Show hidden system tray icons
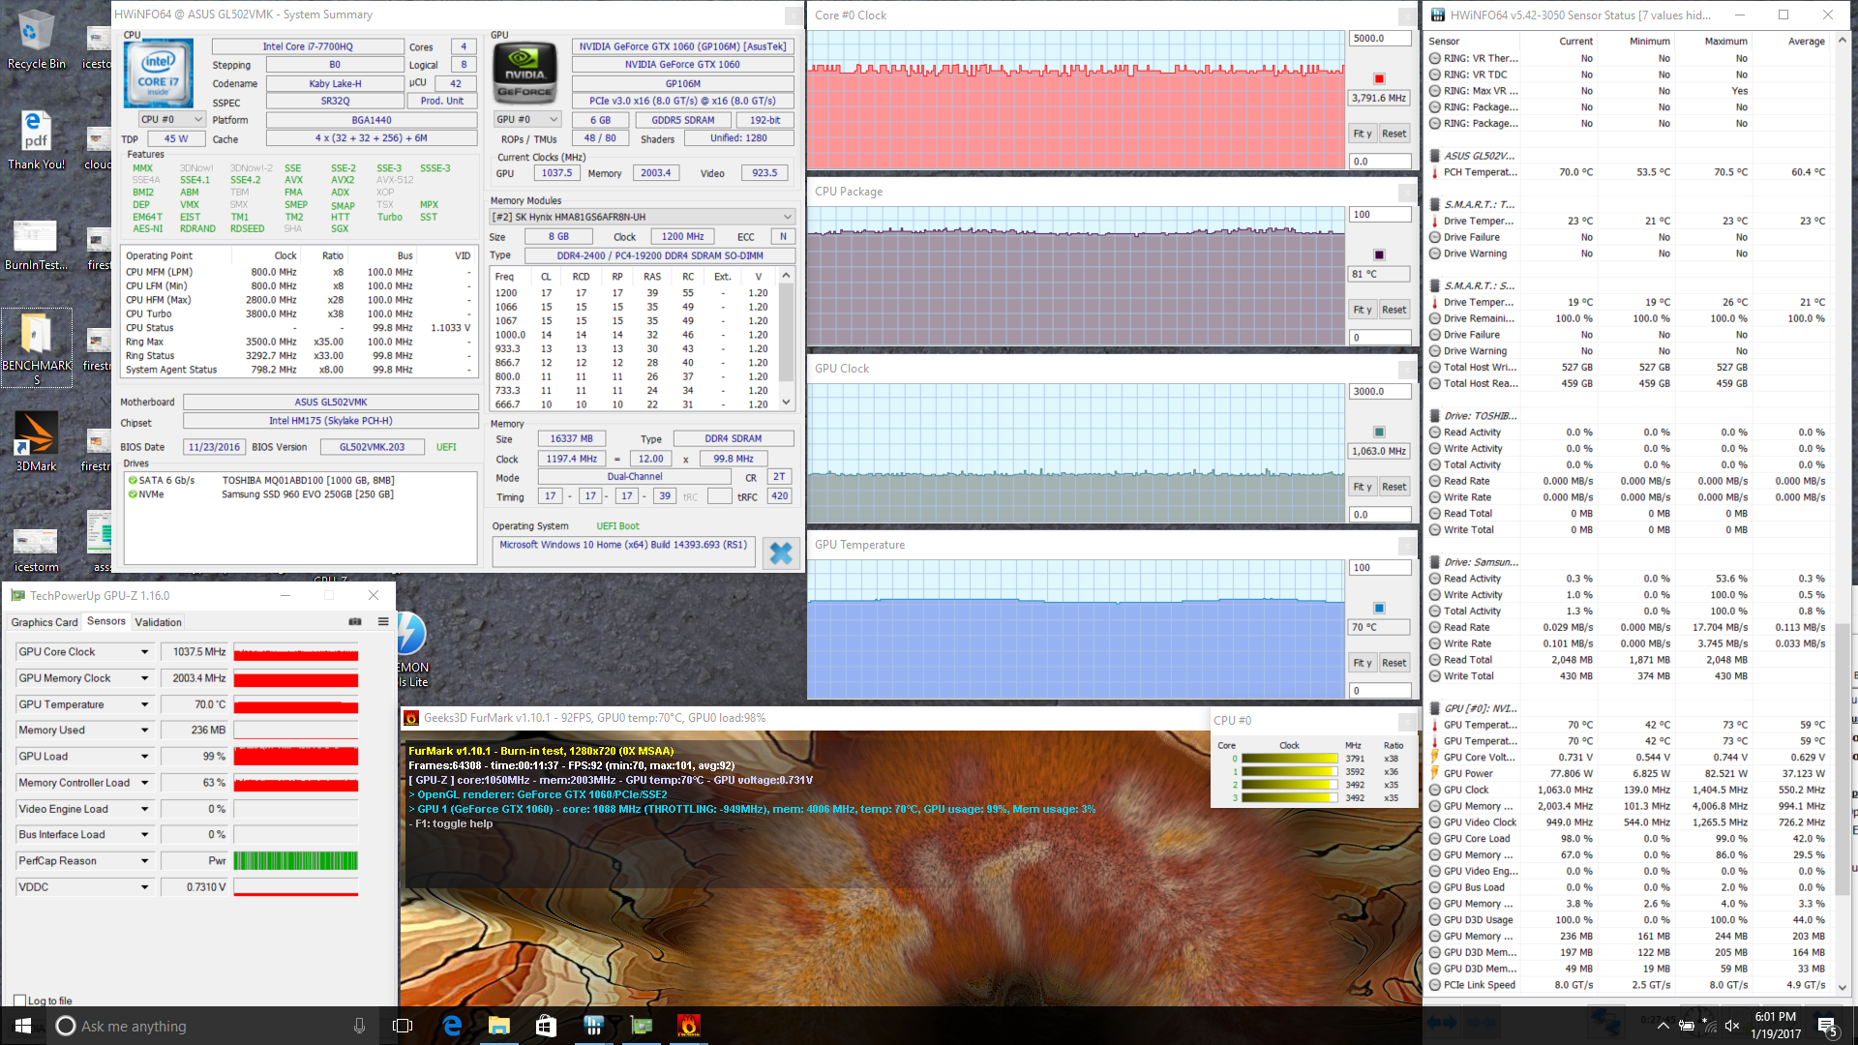Image resolution: width=1858 pixels, height=1045 pixels. [1663, 1026]
